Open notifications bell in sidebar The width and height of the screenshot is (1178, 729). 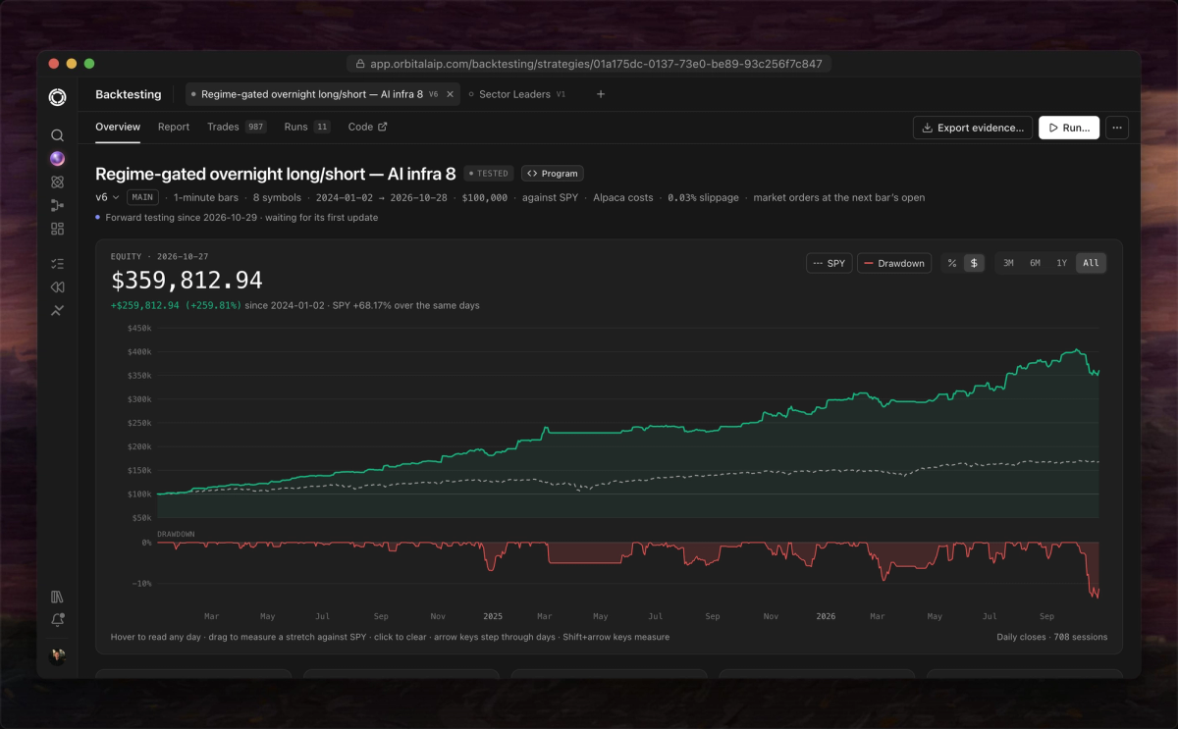tap(57, 620)
